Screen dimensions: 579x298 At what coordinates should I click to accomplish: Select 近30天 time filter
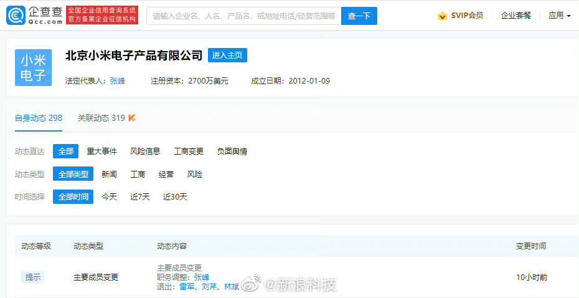pos(175,197)
